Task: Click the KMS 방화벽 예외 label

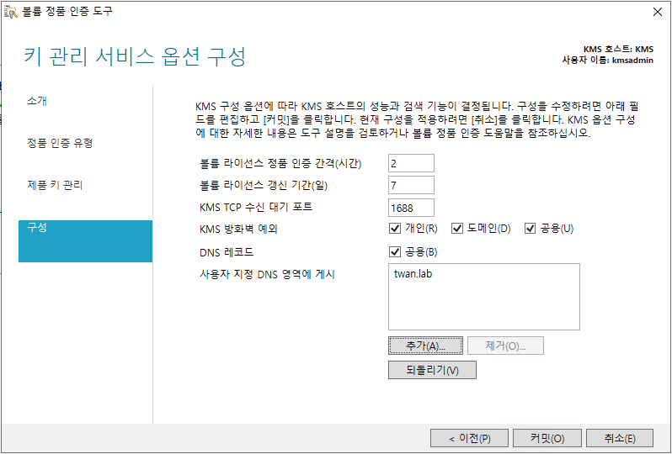Action: tap(238, 229)
